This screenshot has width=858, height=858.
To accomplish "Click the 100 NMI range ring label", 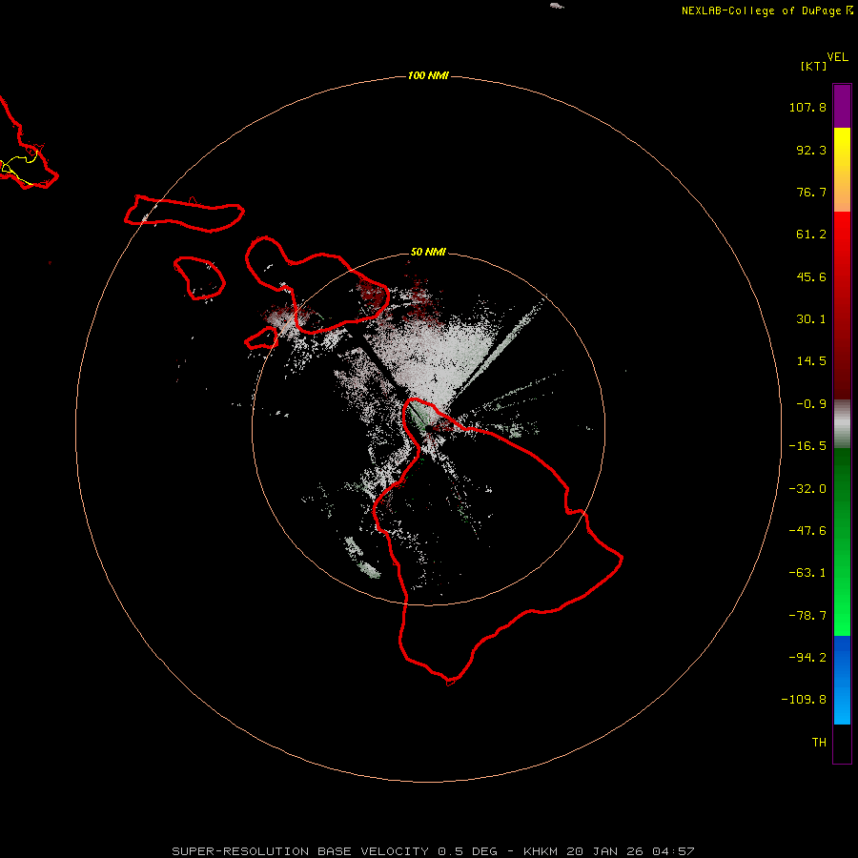I will [x=428, y=75].
